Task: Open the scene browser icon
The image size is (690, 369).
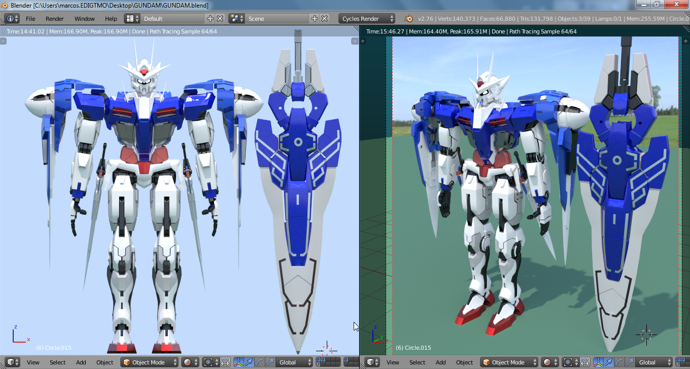Action: click(x=236, y=19)
